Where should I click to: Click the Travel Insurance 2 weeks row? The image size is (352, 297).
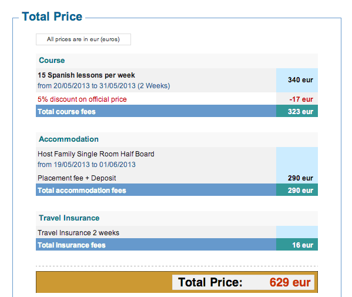point(156,232)
